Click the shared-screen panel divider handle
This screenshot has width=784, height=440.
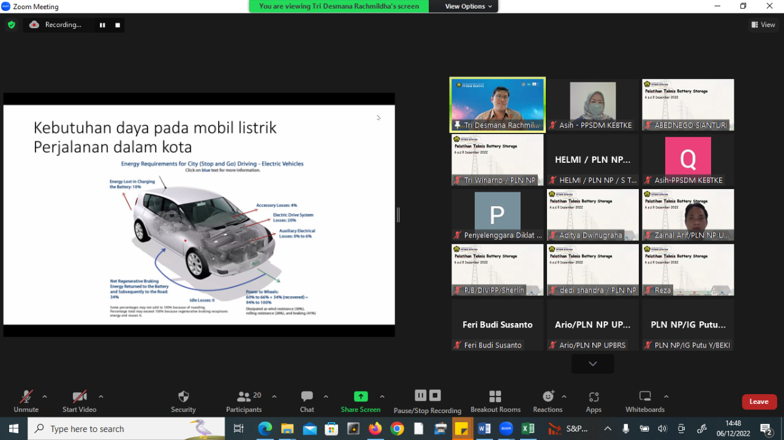pyautogui.click(x=398, y=215)
